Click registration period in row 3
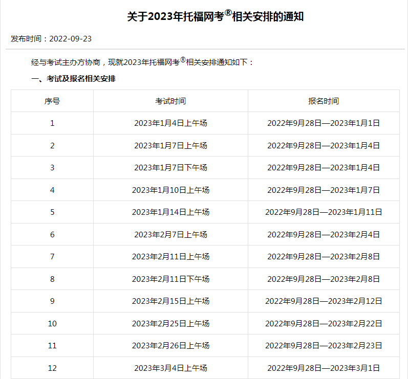 (x=324, y=168)
